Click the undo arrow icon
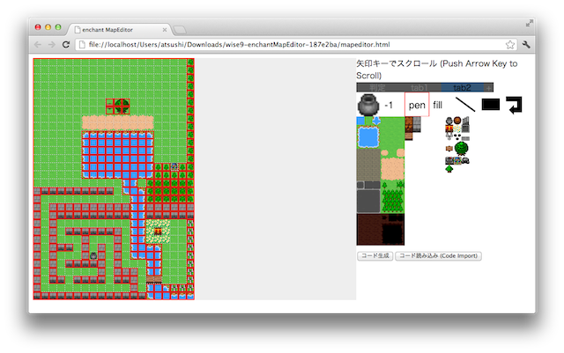The width and height of the screenshot is (564, 353). [x=514, y=104]
